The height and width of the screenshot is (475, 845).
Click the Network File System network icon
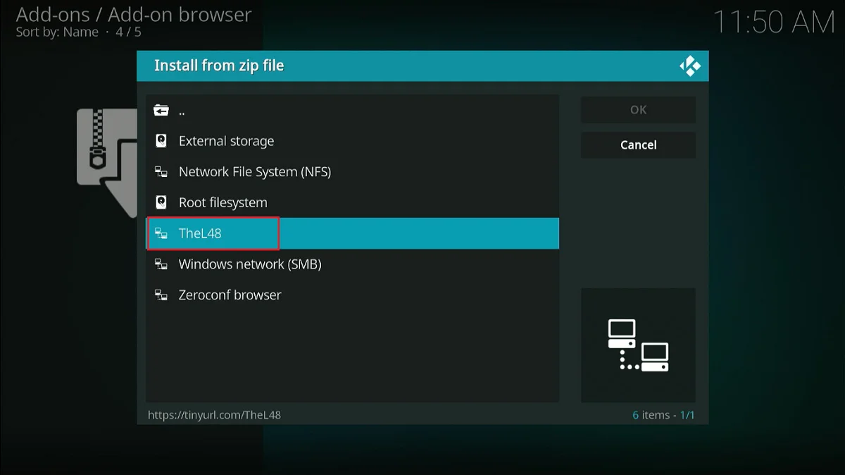tap(161, 172)
